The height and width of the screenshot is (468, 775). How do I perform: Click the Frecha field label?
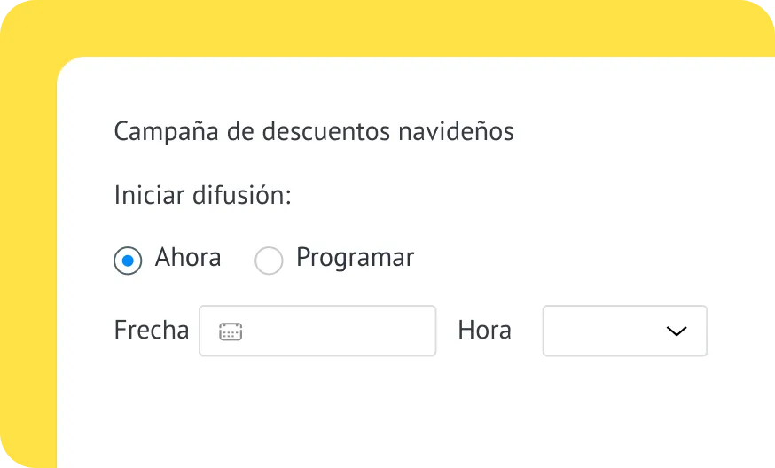[x=152, y=331]
